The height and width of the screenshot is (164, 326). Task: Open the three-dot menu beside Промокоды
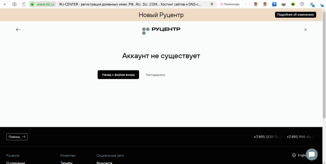coord(245,4)
